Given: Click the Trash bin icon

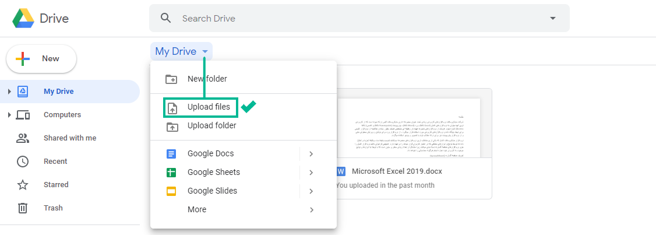Looking at the screenshot, I should point(23,208).
